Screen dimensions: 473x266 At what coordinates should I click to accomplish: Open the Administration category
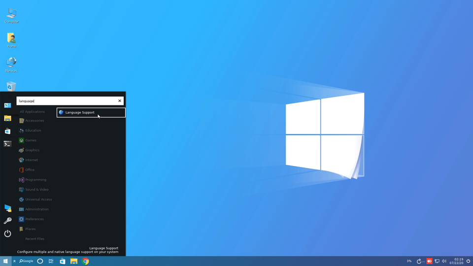[34, 209]
